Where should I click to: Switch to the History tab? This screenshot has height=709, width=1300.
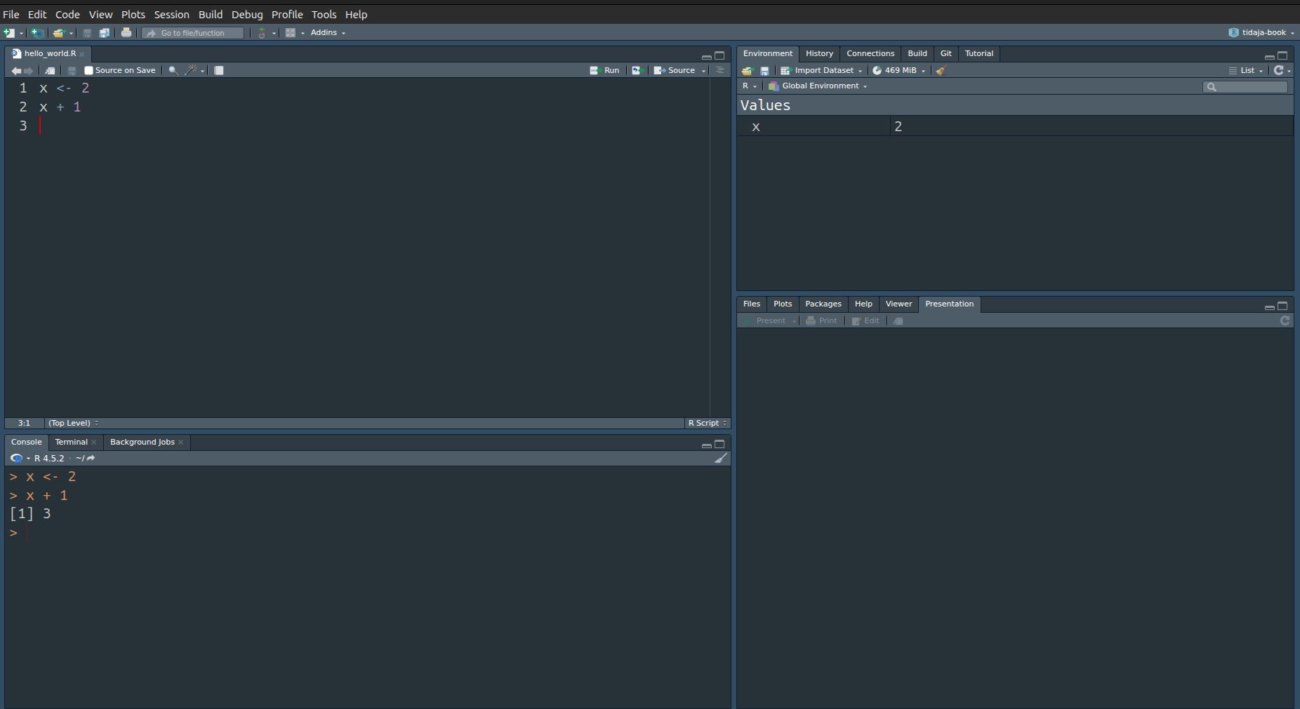point(819,54)
